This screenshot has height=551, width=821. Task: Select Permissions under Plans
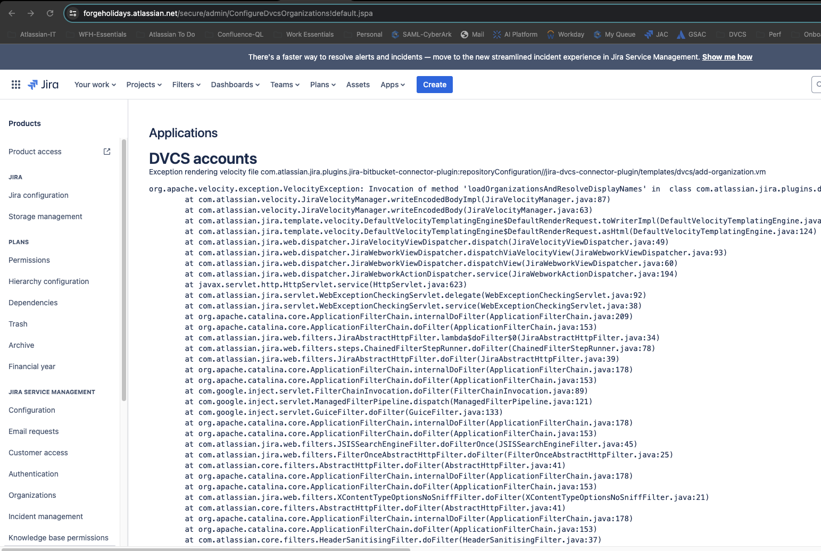coord(29,260)
